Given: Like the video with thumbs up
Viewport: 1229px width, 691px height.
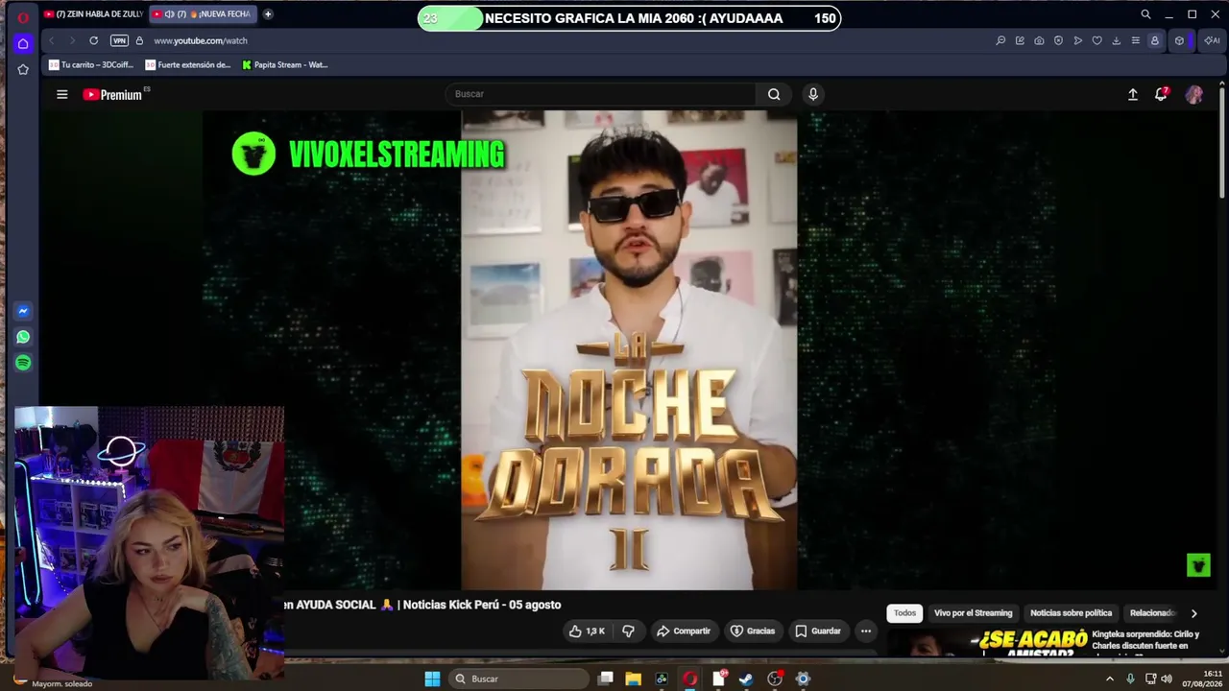Looking at the screenshot, I should coord(587,631).
